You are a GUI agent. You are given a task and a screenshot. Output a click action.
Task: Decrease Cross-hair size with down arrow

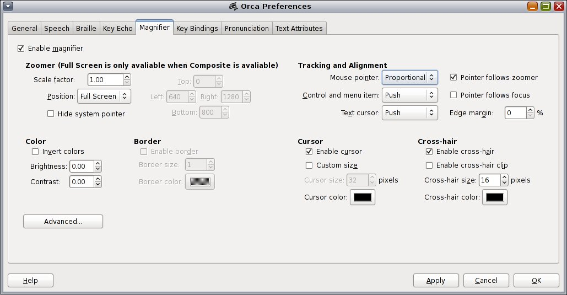tap(504, 183)
